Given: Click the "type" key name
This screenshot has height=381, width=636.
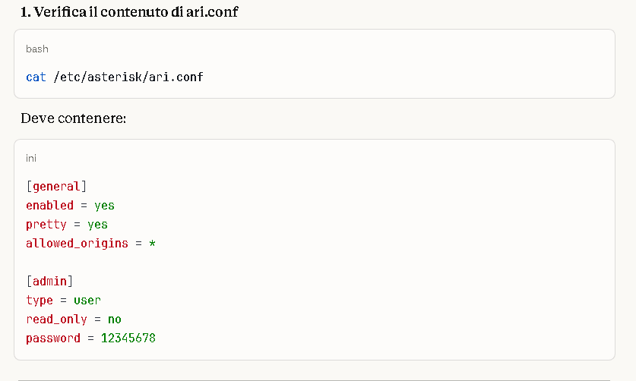Looking at the screenshot, I should pos(40,300).
